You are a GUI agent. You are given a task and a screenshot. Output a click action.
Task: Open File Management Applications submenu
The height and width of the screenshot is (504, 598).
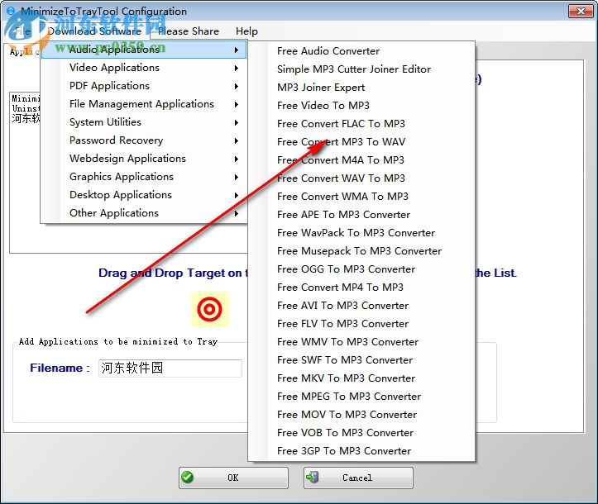click(x=144, y=104)
